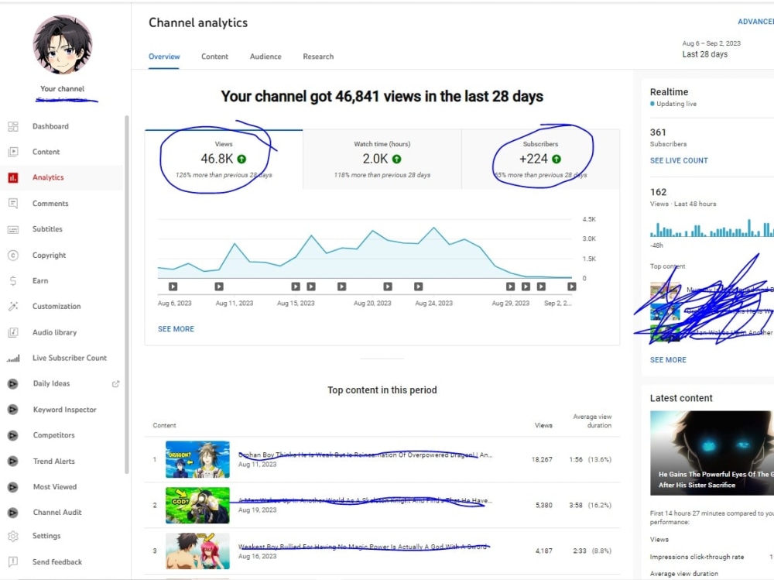Click the Average view duration column header
This screenshot has height=580, width=774.
point(592,421)
